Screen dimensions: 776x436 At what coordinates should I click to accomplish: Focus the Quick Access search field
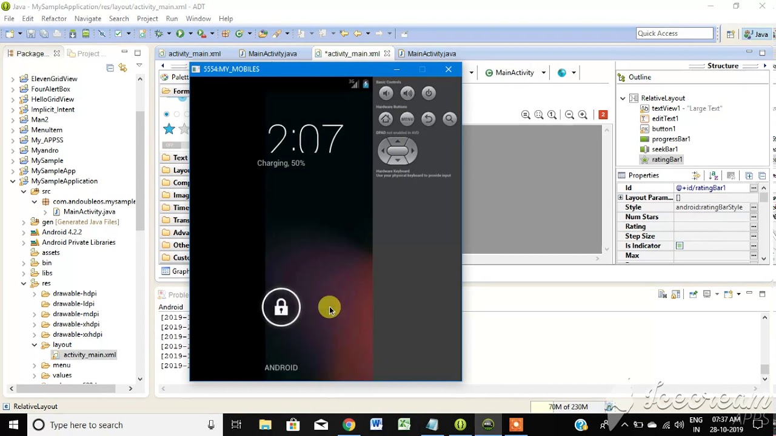pos(675,33)
